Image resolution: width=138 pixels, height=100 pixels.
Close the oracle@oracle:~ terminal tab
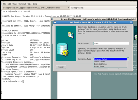[x=136, y=8]
